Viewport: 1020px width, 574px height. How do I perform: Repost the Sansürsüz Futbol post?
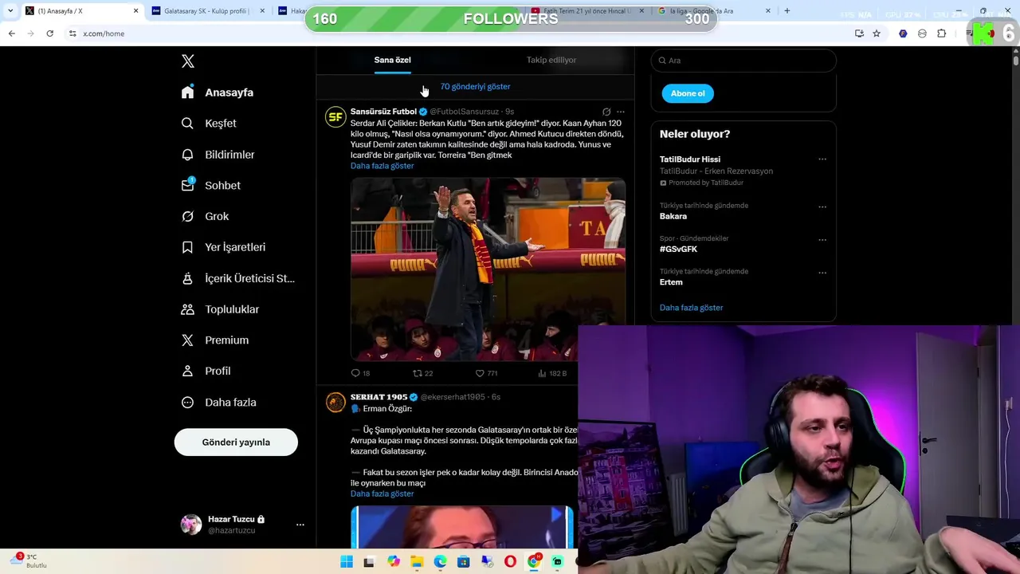tap(422, 373)
